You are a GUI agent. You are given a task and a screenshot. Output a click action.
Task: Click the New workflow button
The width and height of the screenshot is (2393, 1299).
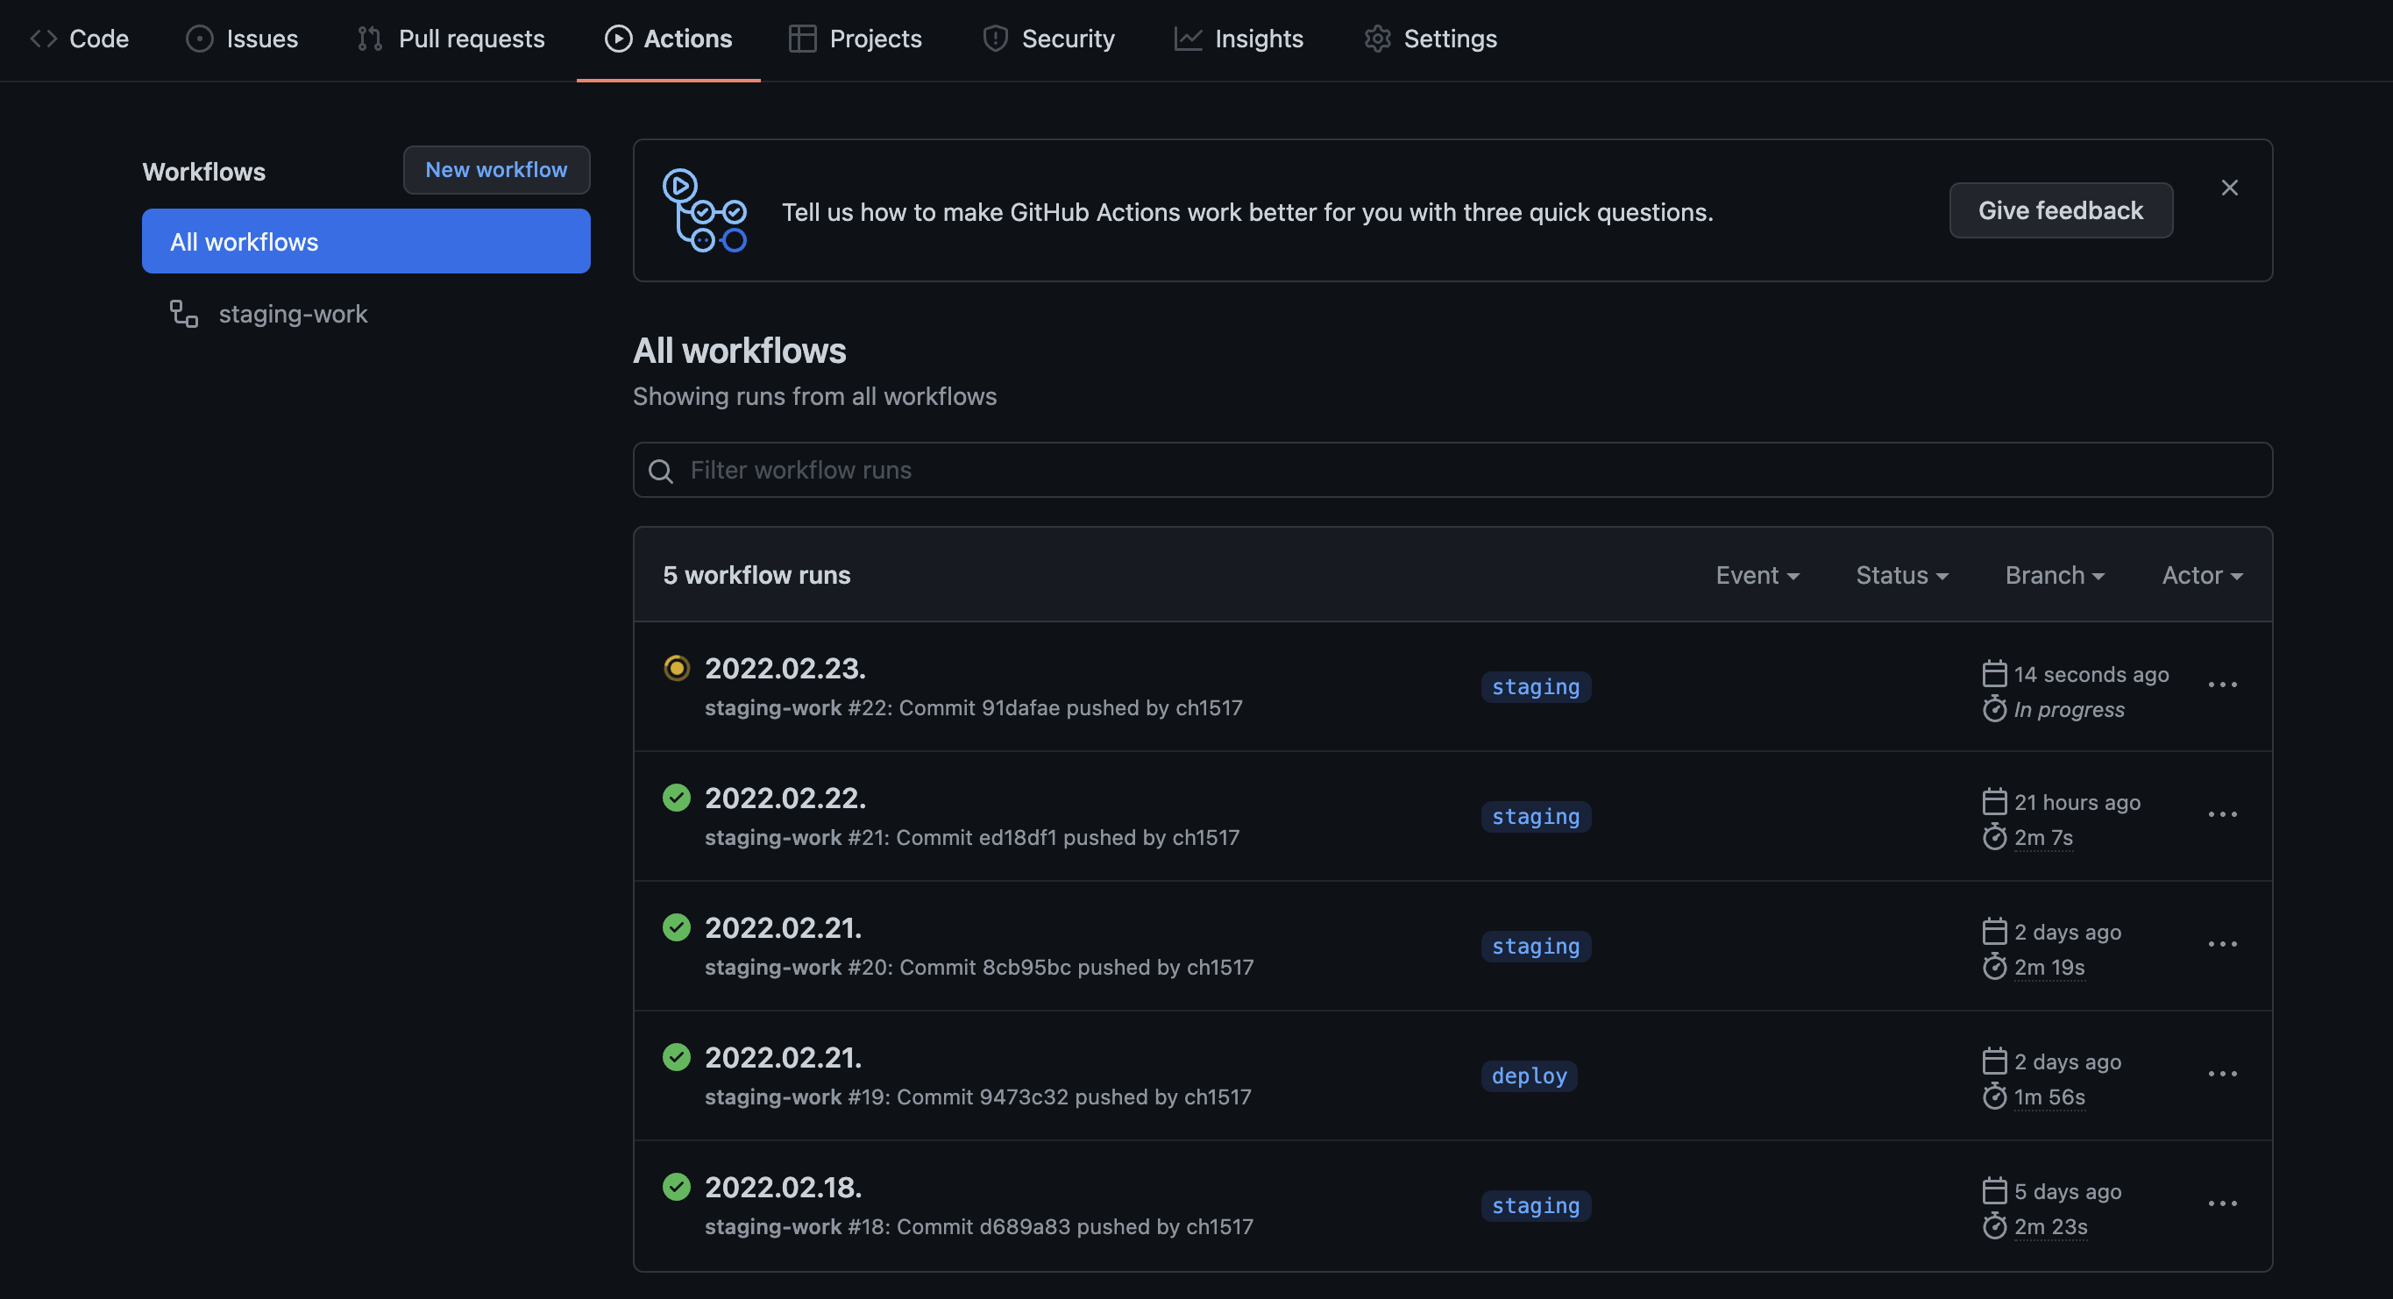click(496, 170)
